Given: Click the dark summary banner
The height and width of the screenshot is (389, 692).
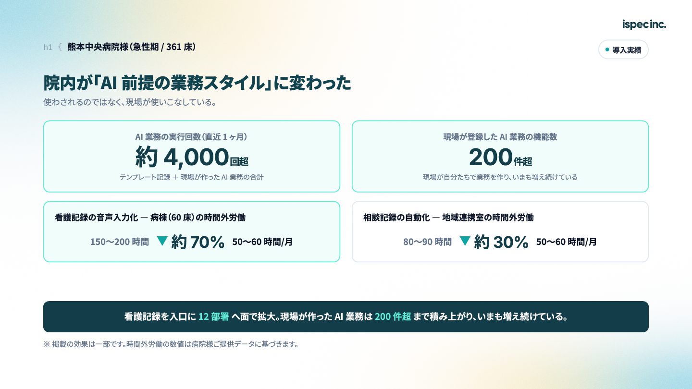Looking at the screenshot, I should click(346, 316).
